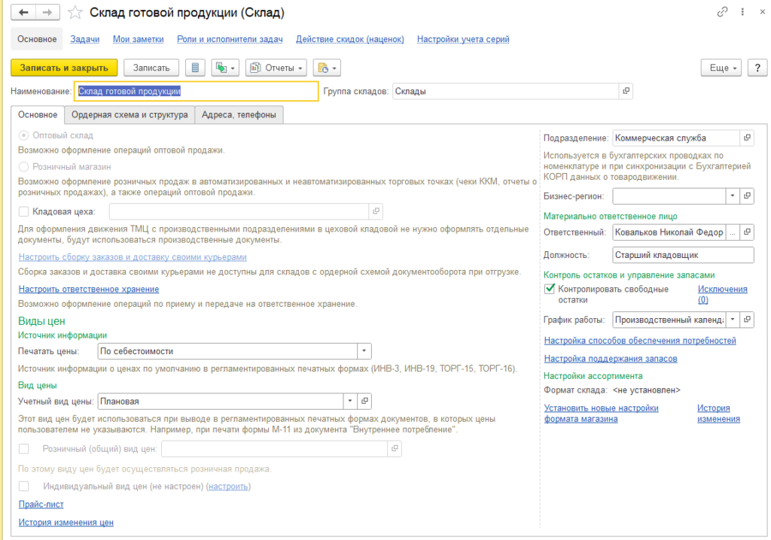Screen dimensions: 771x540
Task: Expand the Бизнес-регион dropdown arrow
Action: pyautogui.click(x=733, y=196)
